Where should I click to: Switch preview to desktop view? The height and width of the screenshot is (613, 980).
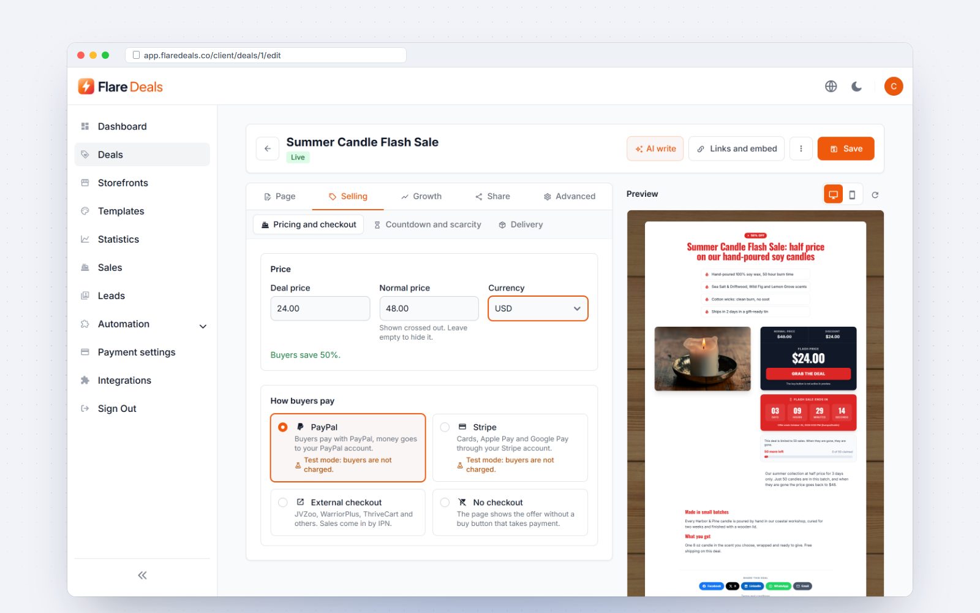point(833,195)
